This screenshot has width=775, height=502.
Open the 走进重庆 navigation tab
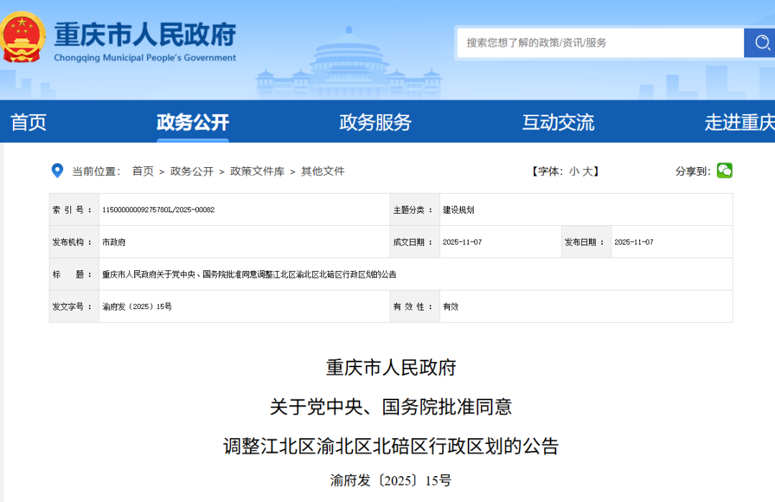coord(739,123)
